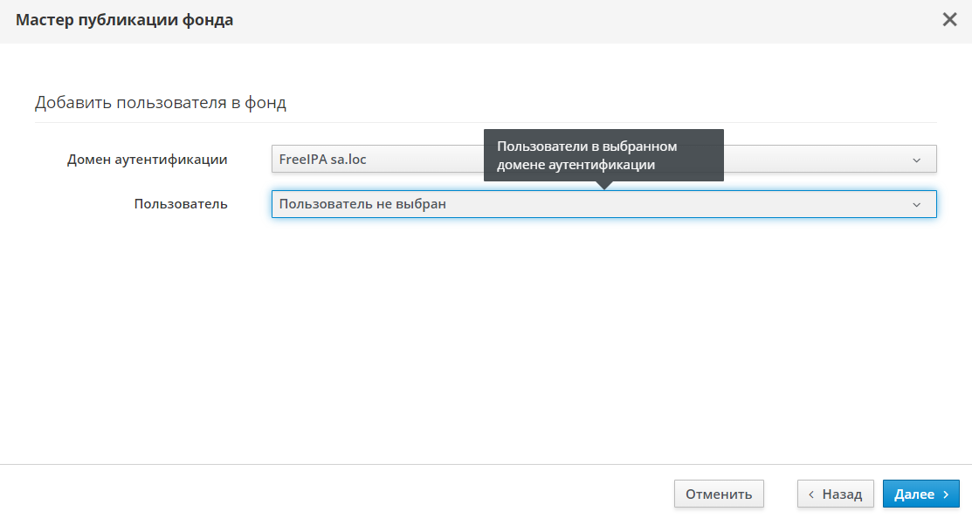Click the "Пользователь не выбран" placeholder text
The height and width of the screenshot is (525, 972).
(363, 205)
